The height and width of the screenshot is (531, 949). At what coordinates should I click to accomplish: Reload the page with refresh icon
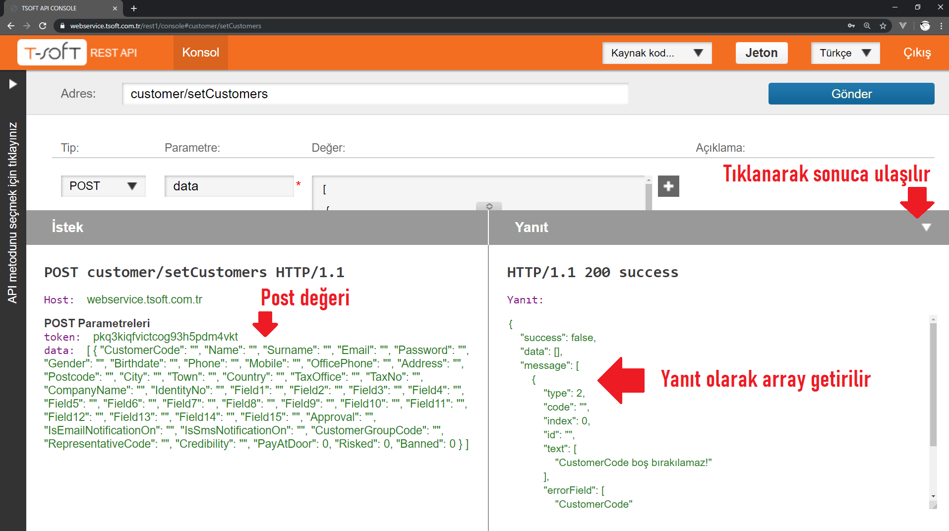point(43,26)
